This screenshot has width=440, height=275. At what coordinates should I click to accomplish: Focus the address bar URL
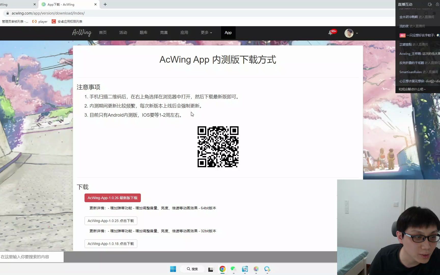point(48,13)
